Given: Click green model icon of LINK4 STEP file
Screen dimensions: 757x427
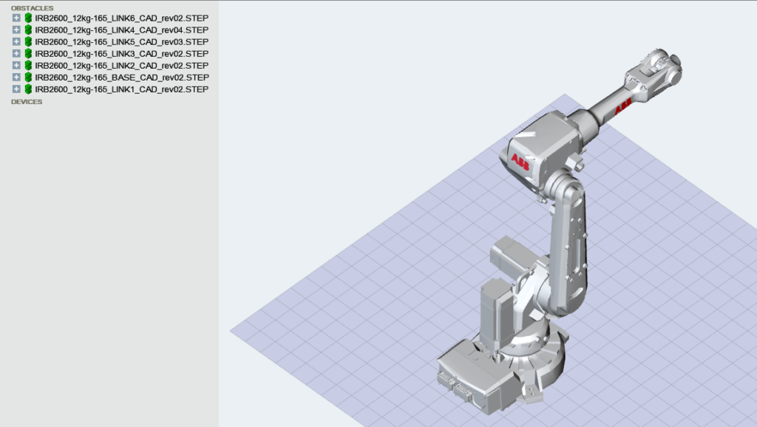Looking at the screenshot, I should coord(29,30).
